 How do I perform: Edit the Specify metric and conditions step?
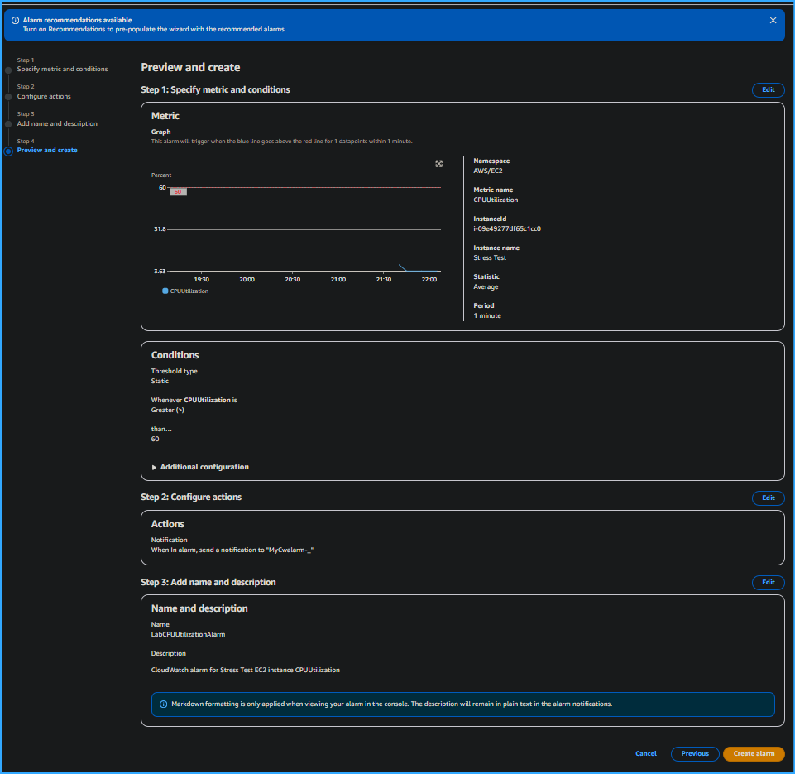tap(768, 89)
